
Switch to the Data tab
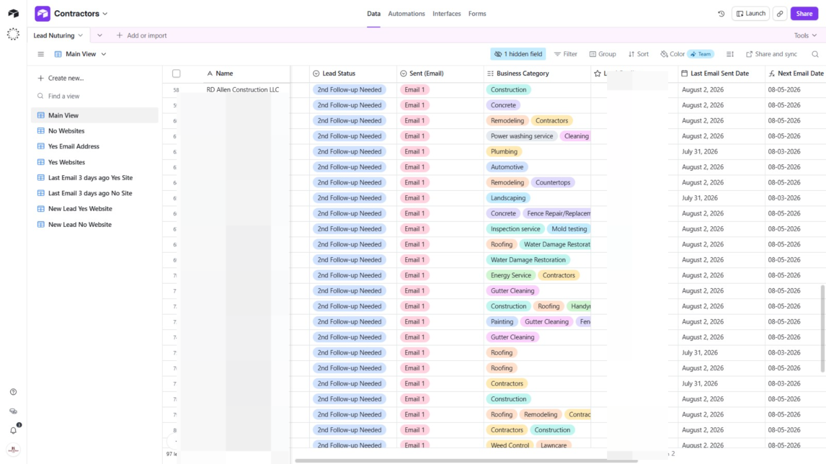(374, 14)
